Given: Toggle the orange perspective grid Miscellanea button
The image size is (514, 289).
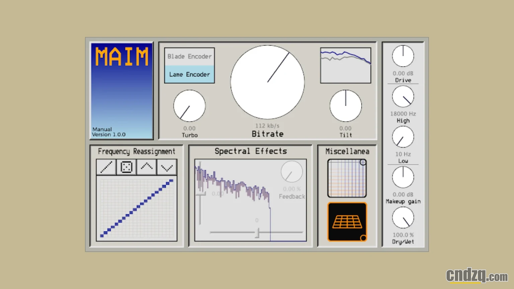Looking at the screenshot, I should tap(347, 222).
